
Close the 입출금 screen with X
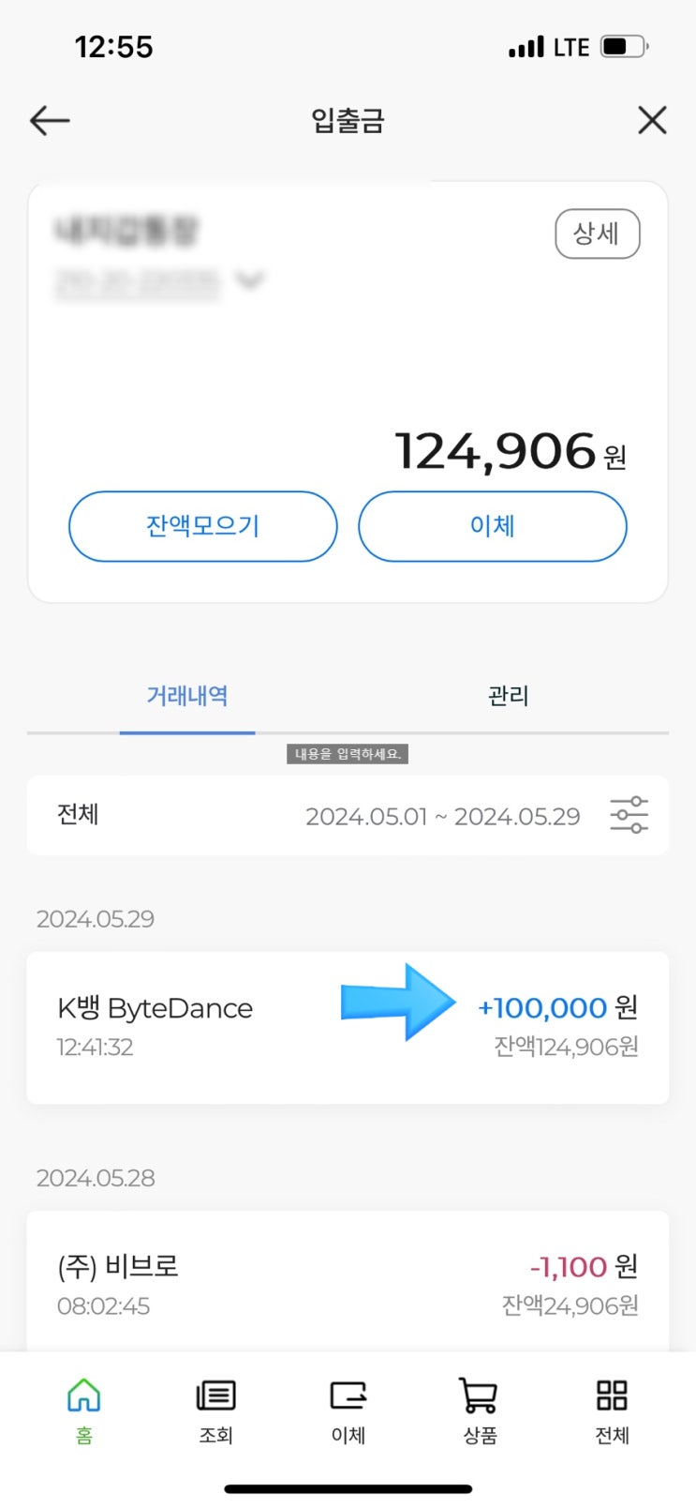[x=652, y=120]
